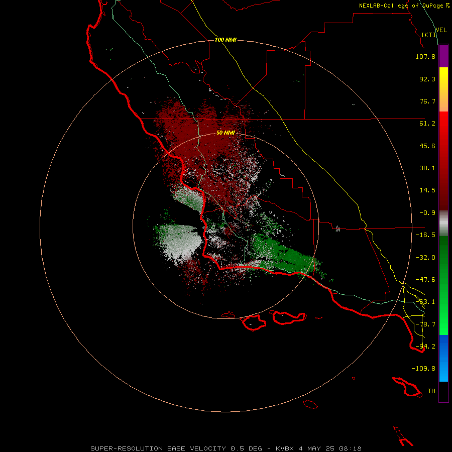Click the 'KVBX' radar site identifier

285,448
